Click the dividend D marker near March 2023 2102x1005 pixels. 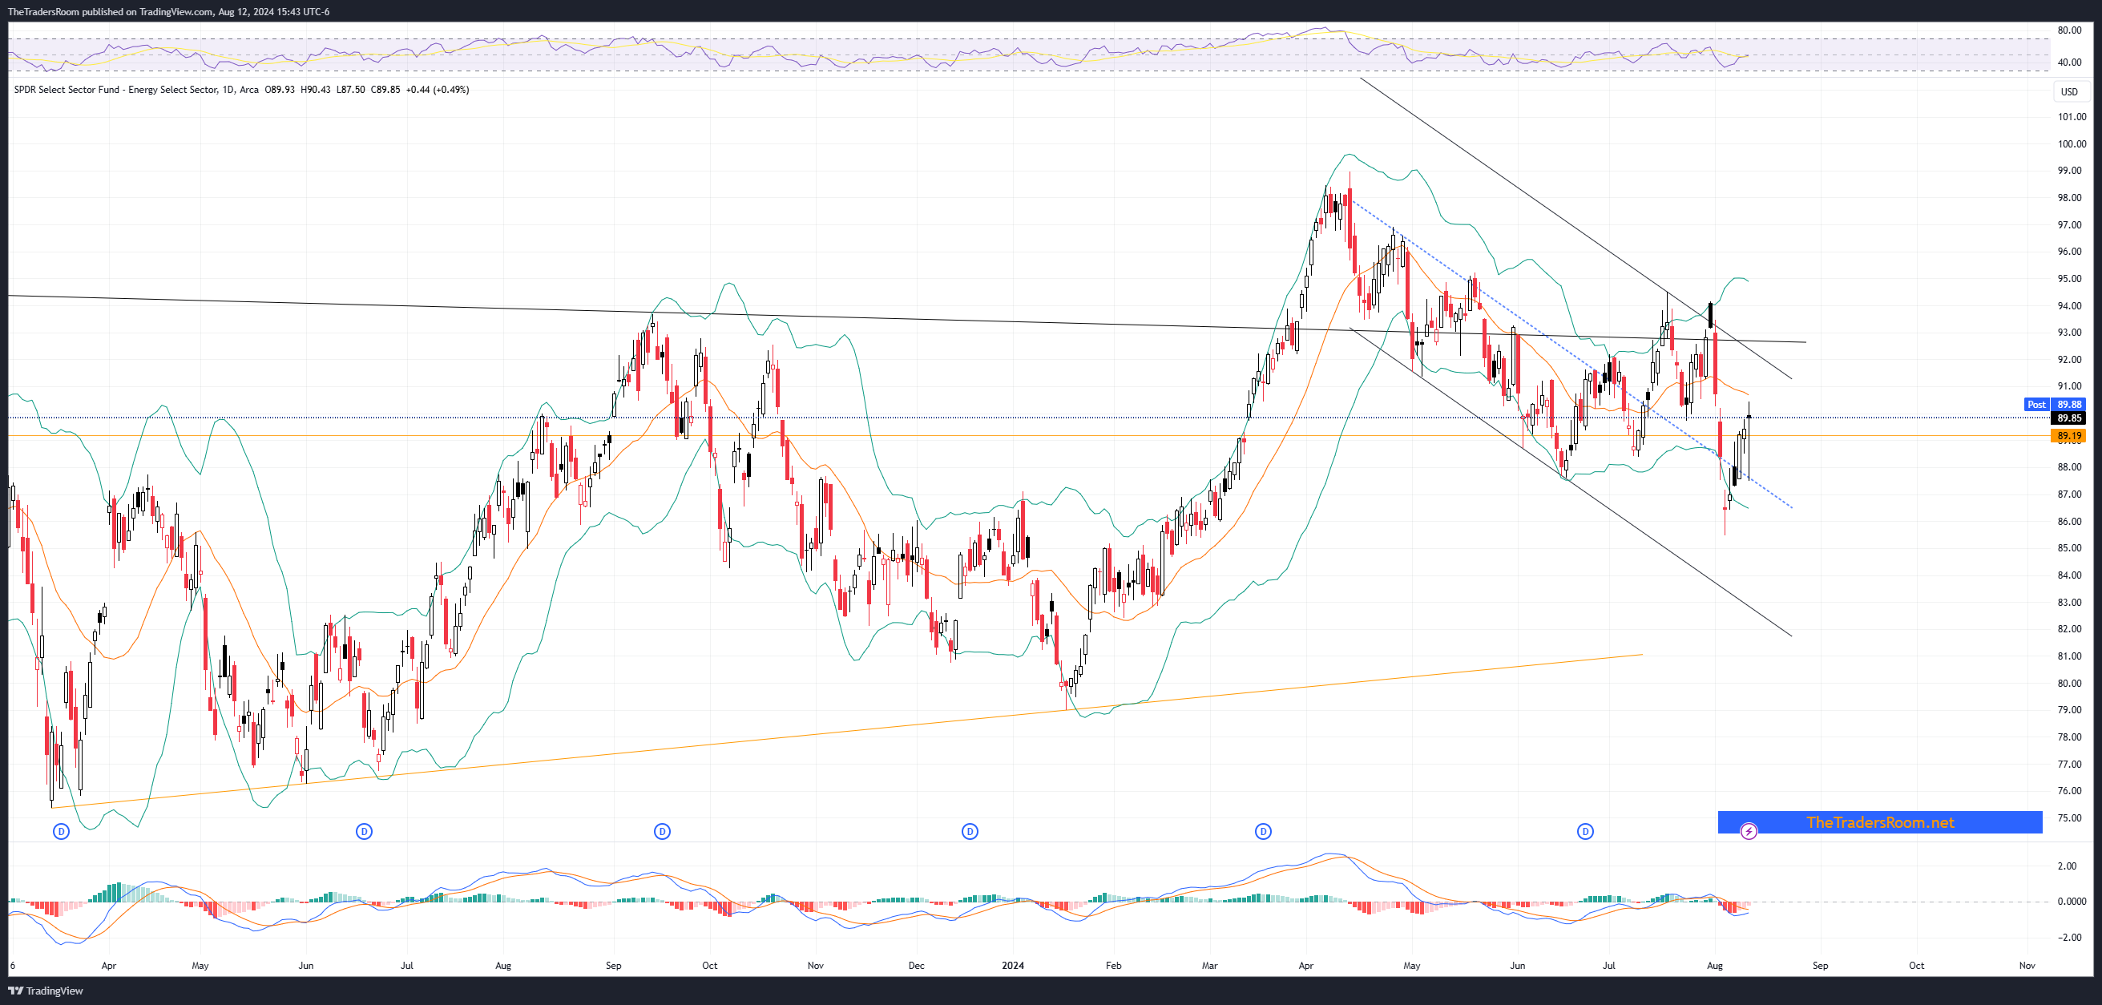point(61,831)
